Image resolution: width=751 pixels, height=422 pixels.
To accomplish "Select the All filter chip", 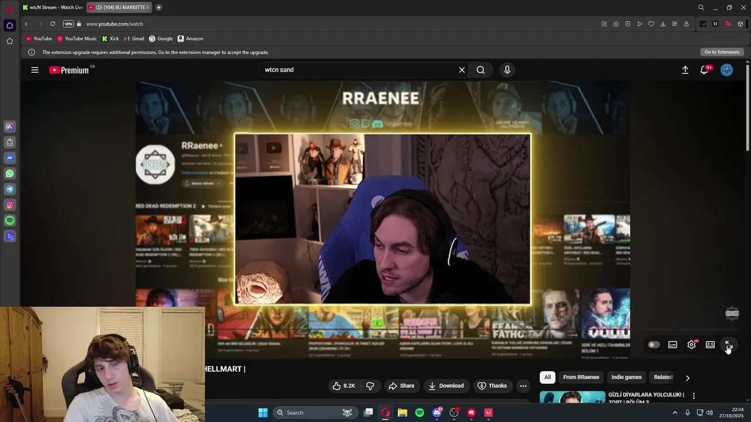I will [547, 377].
